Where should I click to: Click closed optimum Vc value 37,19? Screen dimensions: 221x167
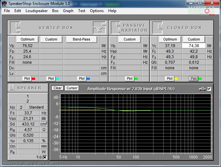pos(170,46)
